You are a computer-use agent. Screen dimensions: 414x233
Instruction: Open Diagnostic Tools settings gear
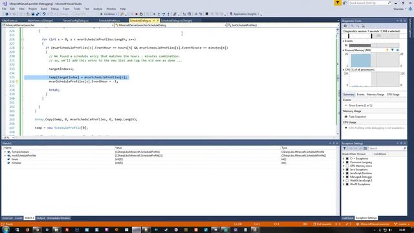pos(345,26)
